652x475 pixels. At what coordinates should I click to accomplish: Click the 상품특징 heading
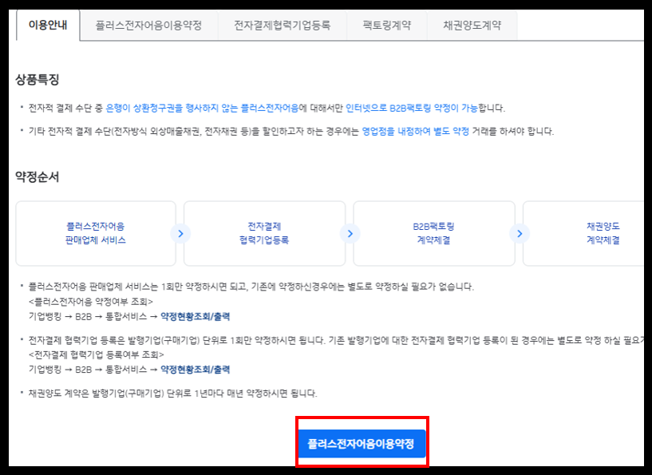[x=38, y=80]
